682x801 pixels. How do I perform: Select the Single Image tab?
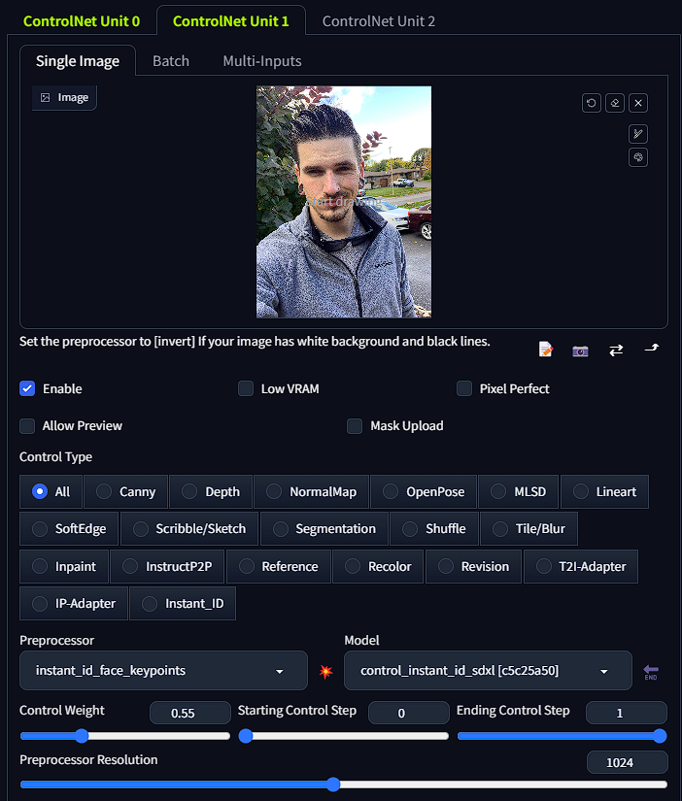(x=78, y=61)
